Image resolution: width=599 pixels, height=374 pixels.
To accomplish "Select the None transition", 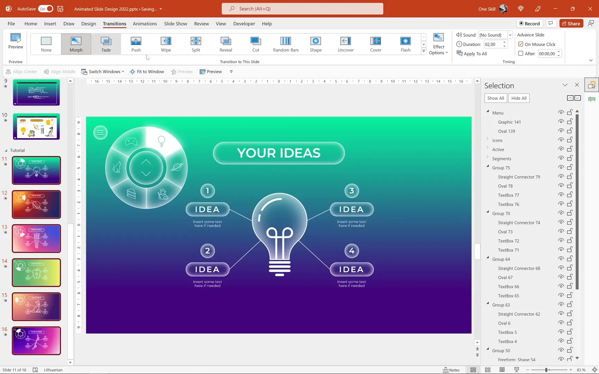I will coord(46,44).
